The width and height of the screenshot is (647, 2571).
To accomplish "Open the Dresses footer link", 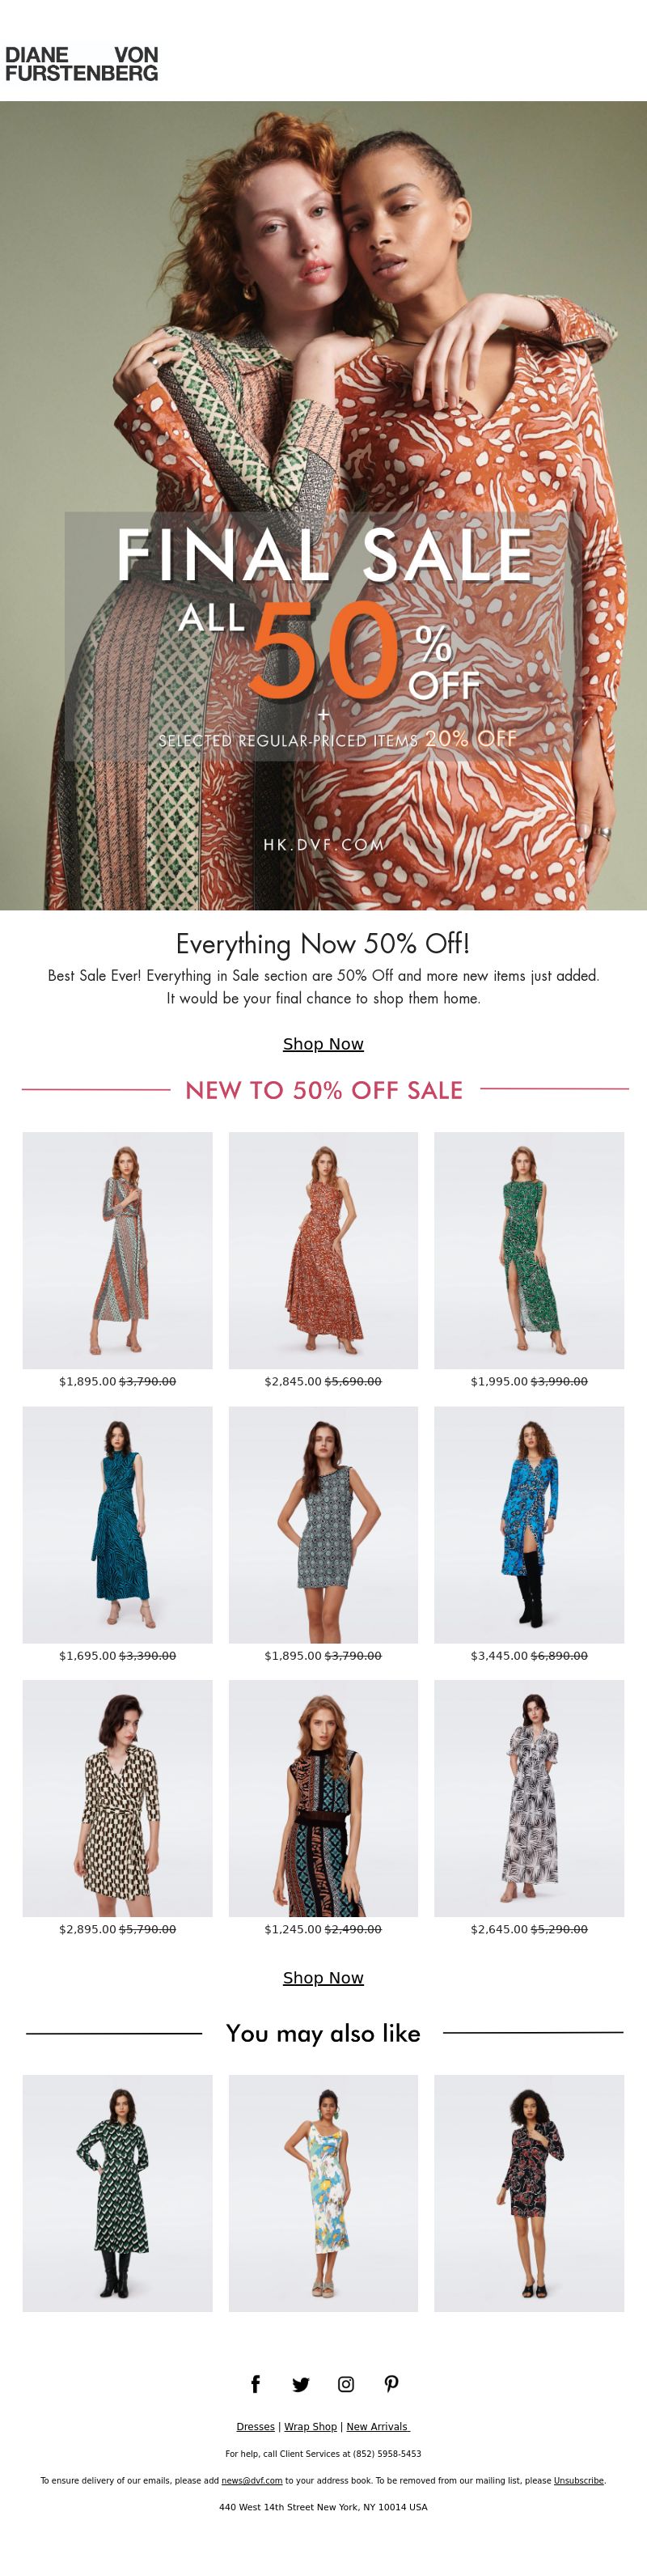I will pos(256,2426).
